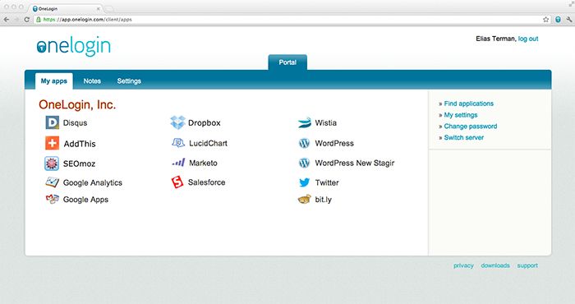This screenshot has height=304, width=575.
Task: Click the Wistia app icon
Action: pos(305,123)
